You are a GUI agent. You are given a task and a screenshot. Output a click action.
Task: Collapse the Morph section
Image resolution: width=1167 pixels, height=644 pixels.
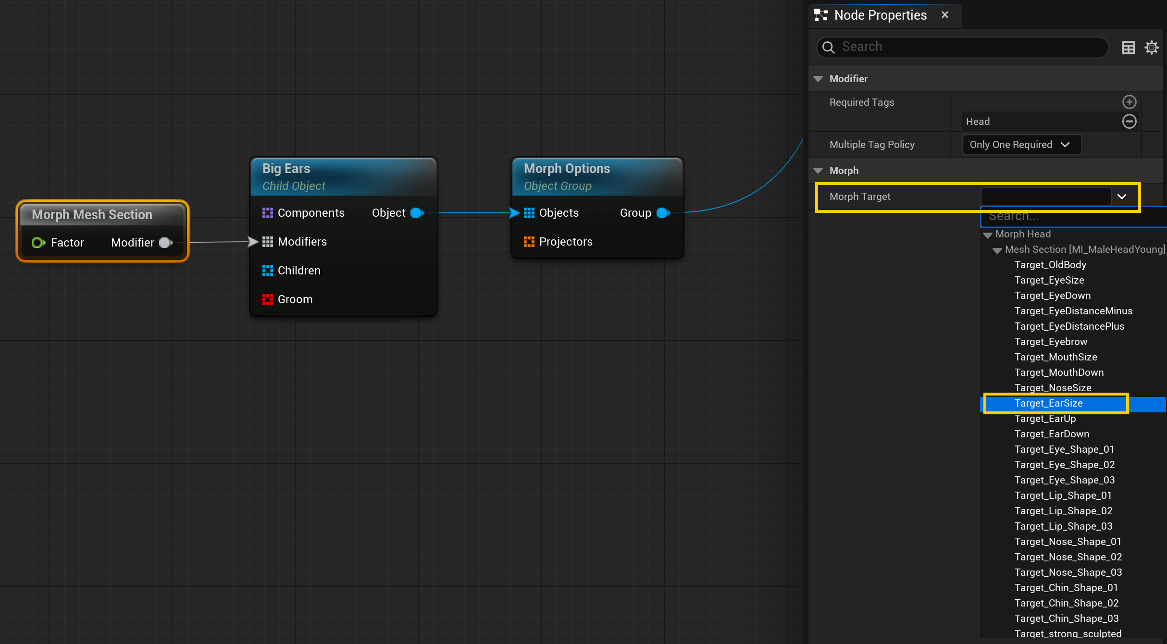tap(818, 171)
